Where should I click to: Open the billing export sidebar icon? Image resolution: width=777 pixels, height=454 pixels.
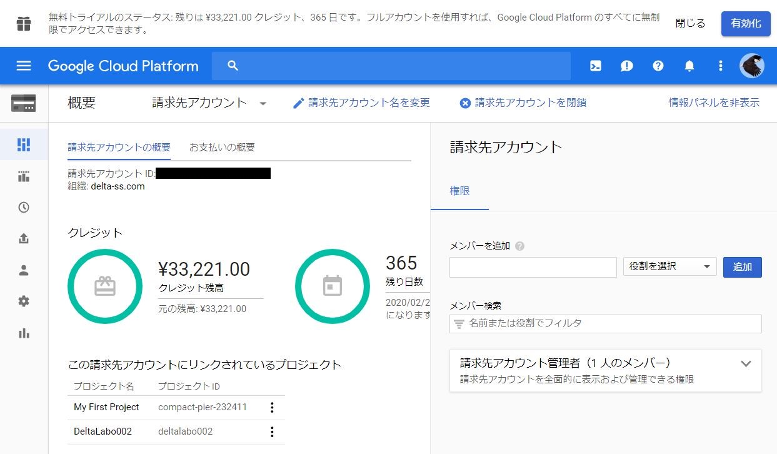(x=24, y=239)
